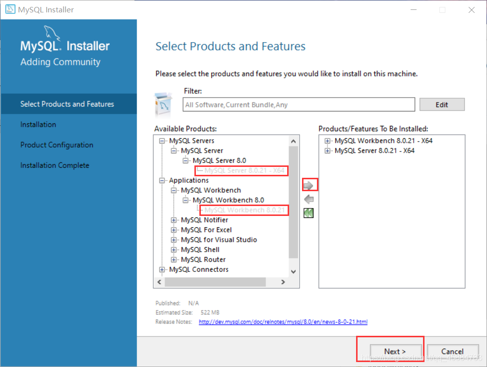The image size is (487, 367).
Task: Click the green remove-all double arrow icon
Action: (x=308, y=213)
